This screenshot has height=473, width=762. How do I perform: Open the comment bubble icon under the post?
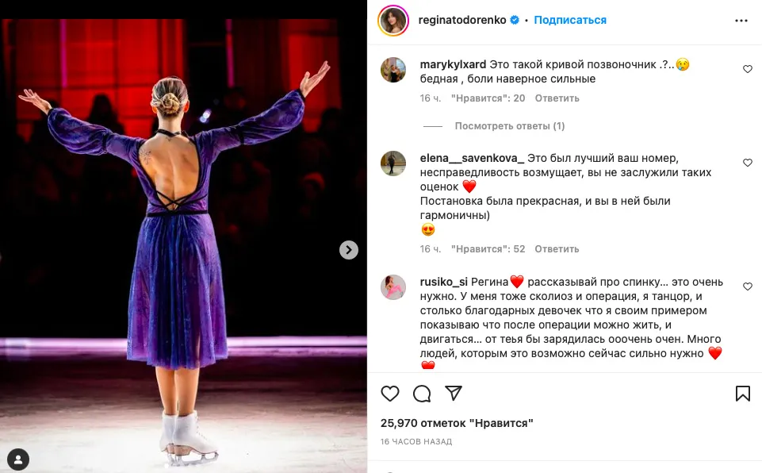click(422, 393)
